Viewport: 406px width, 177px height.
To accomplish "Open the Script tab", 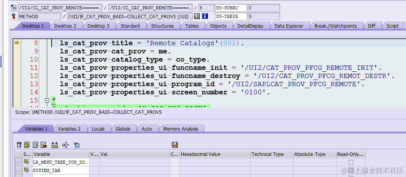I will [393, 26].
